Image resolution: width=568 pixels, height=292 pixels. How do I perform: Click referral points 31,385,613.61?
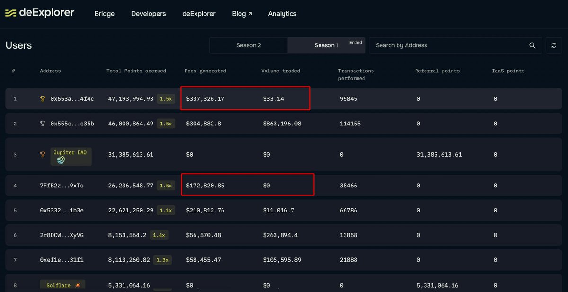coord(439,155)
